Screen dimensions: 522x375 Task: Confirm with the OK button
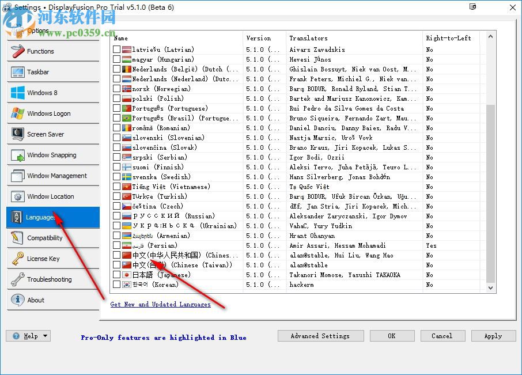click(x=392, y=336)
